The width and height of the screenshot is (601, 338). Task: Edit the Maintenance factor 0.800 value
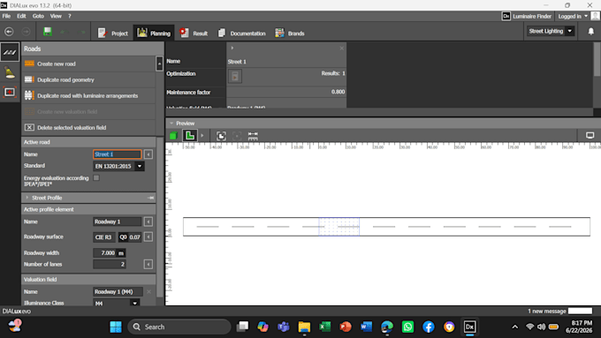(286, 92)
